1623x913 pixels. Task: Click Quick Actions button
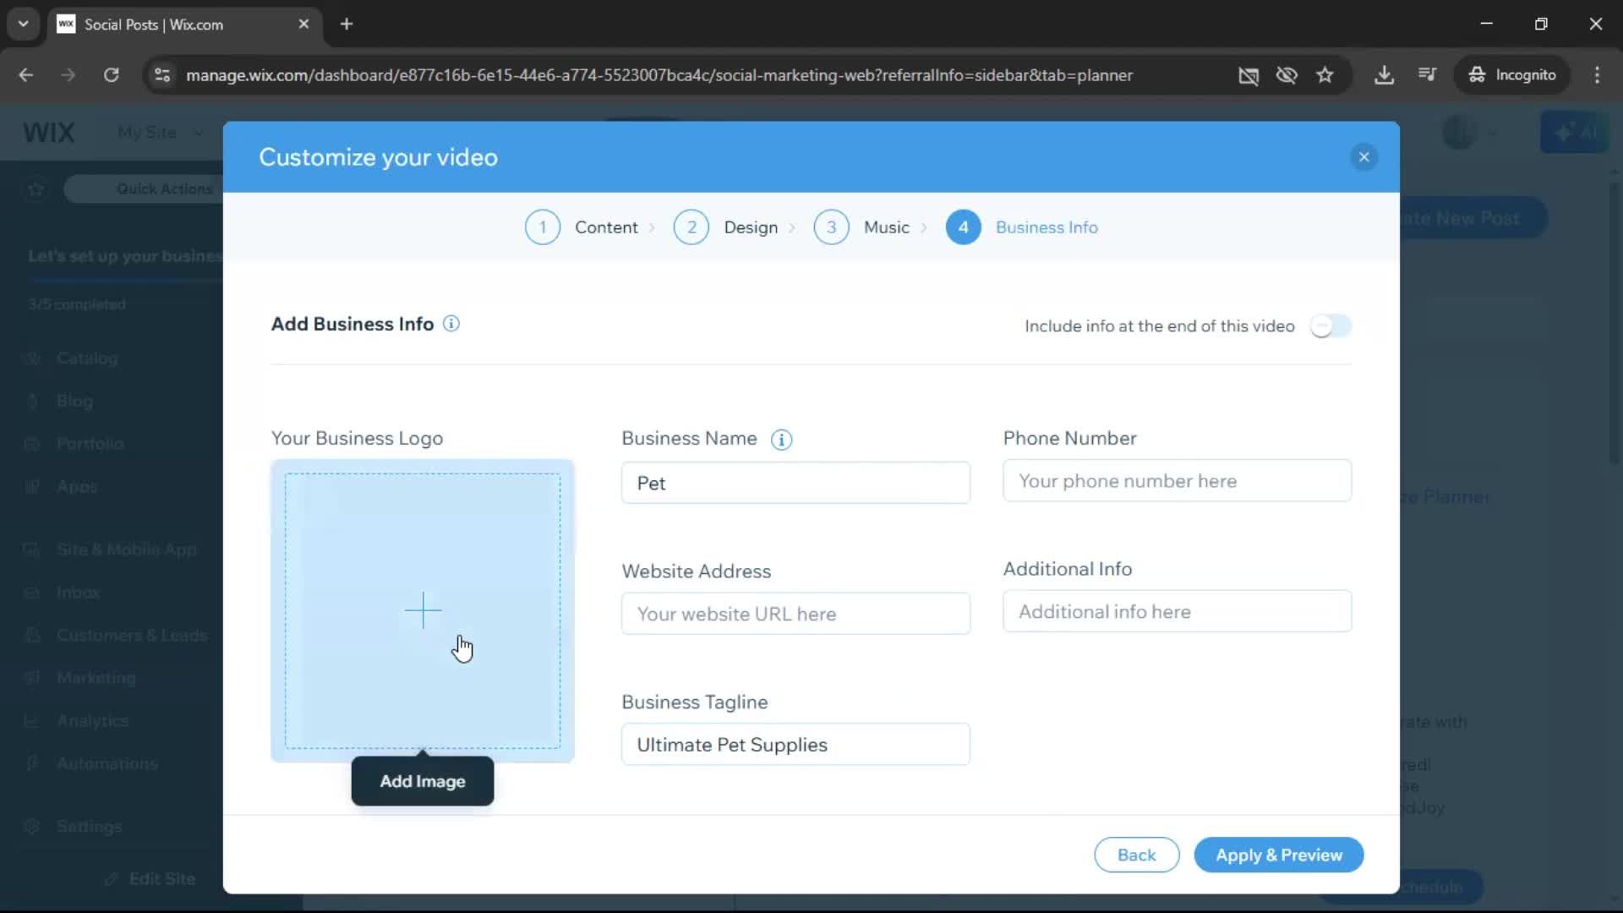pos(144,189)
